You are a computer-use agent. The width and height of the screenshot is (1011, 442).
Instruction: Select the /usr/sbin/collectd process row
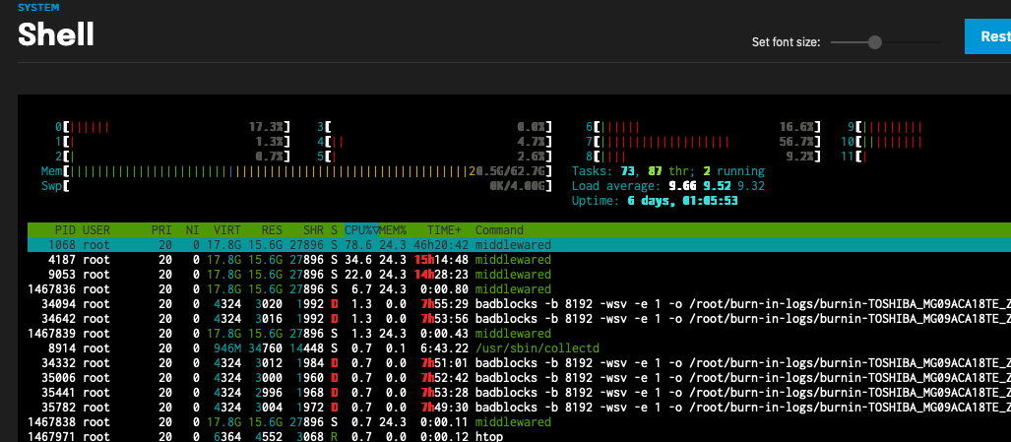(x=295, y=347)
